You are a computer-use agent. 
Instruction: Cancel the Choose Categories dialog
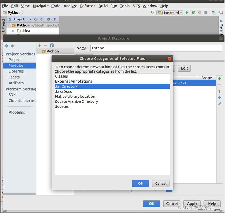coord(161,184)
